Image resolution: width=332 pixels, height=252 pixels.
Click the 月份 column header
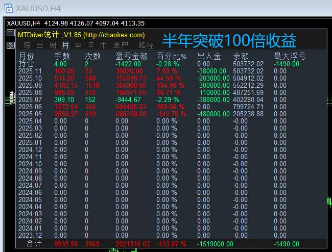point(26,57)
